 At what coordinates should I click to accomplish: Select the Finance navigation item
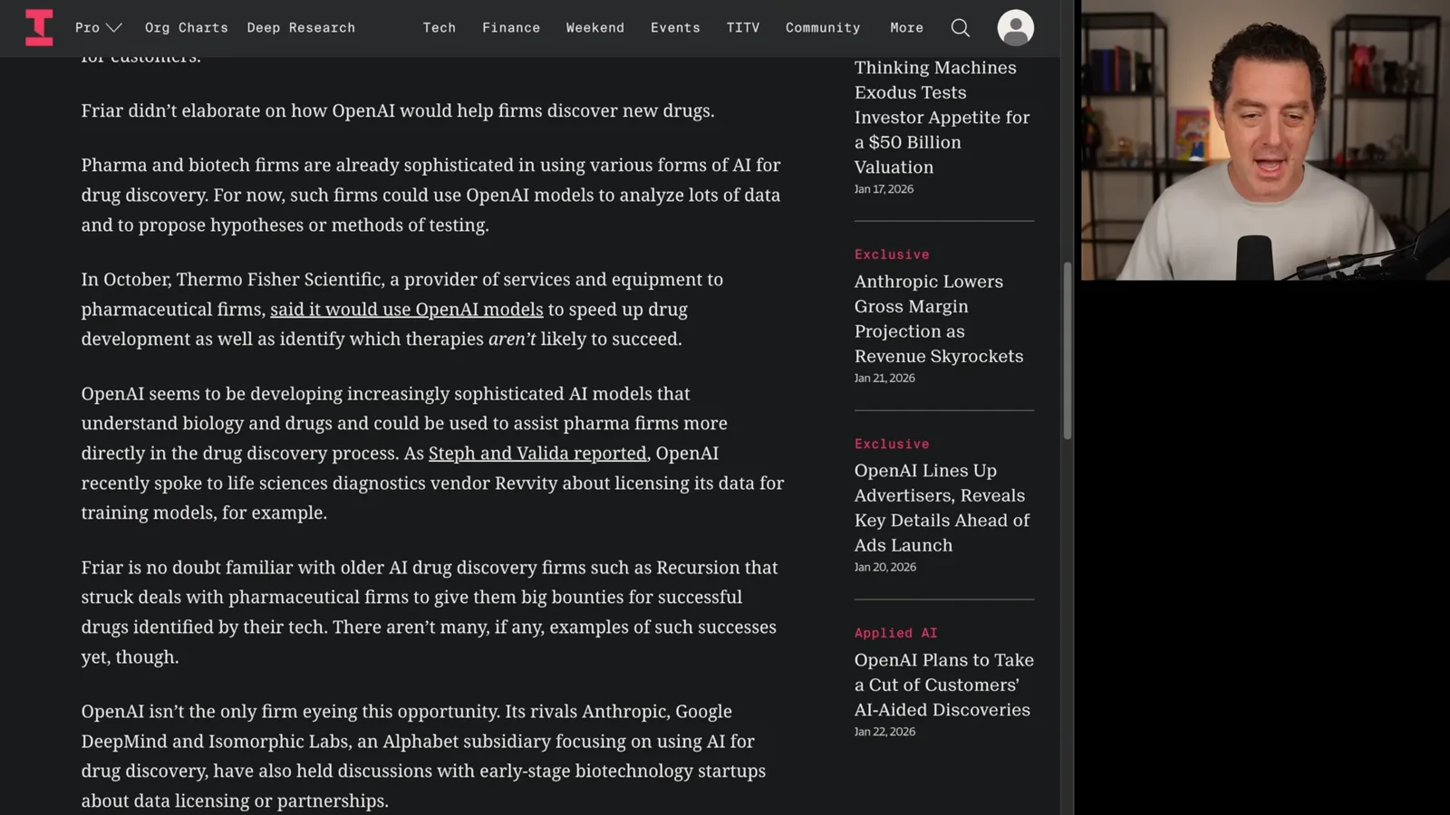[x=511, y=28]
